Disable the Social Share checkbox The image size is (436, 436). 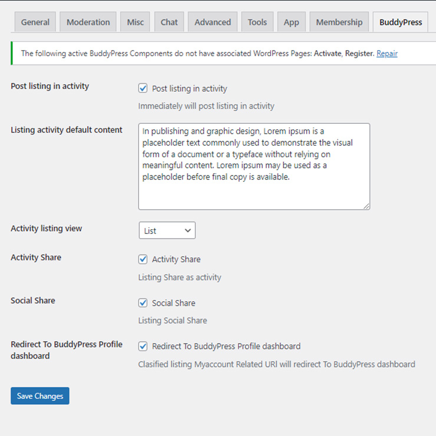[x=143, y=302]
